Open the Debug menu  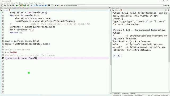click(21, 3)
